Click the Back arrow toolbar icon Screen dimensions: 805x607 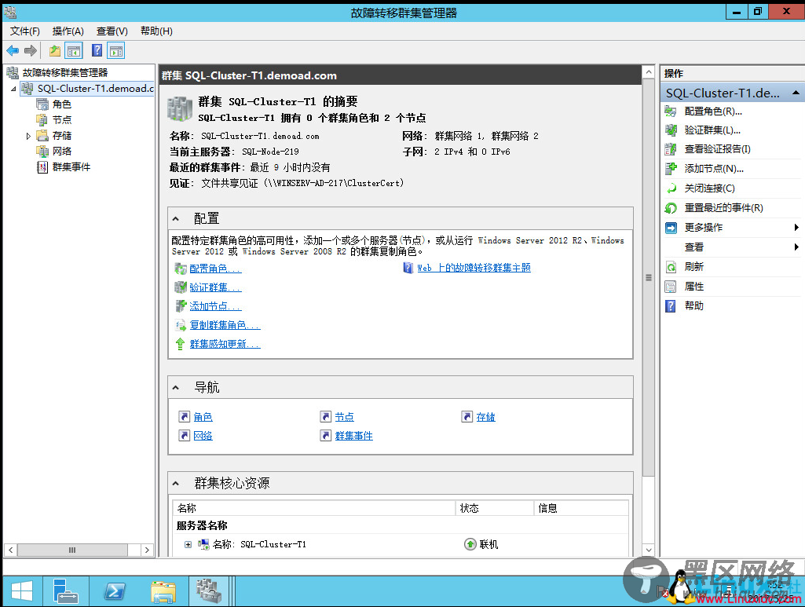pos(13,50)
